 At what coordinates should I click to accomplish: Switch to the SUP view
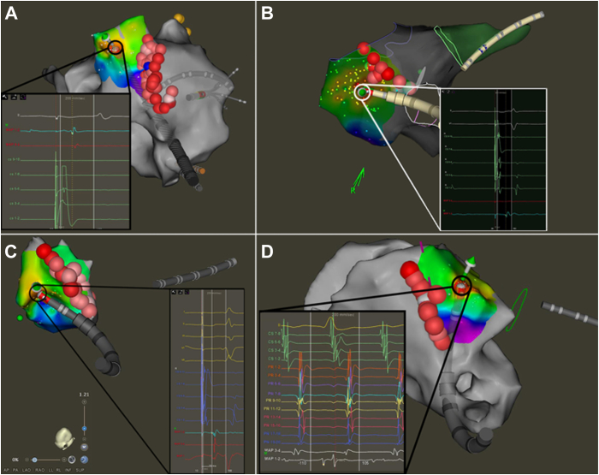click(x=80, y=470)
